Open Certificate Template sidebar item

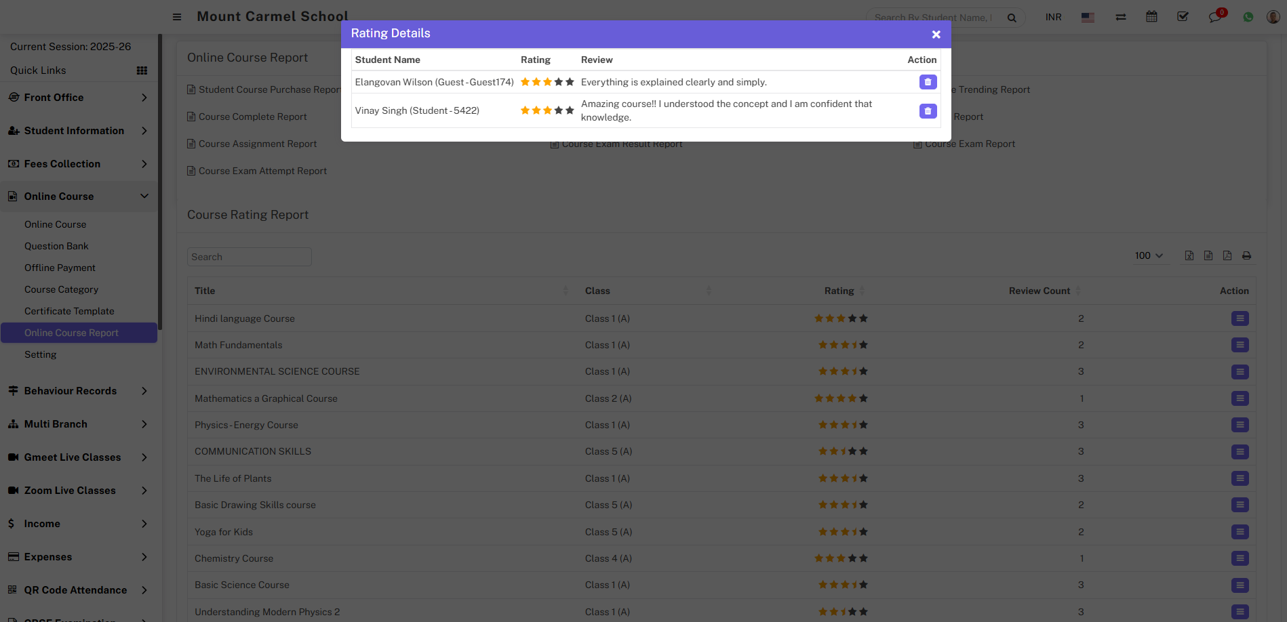(69, 311)
